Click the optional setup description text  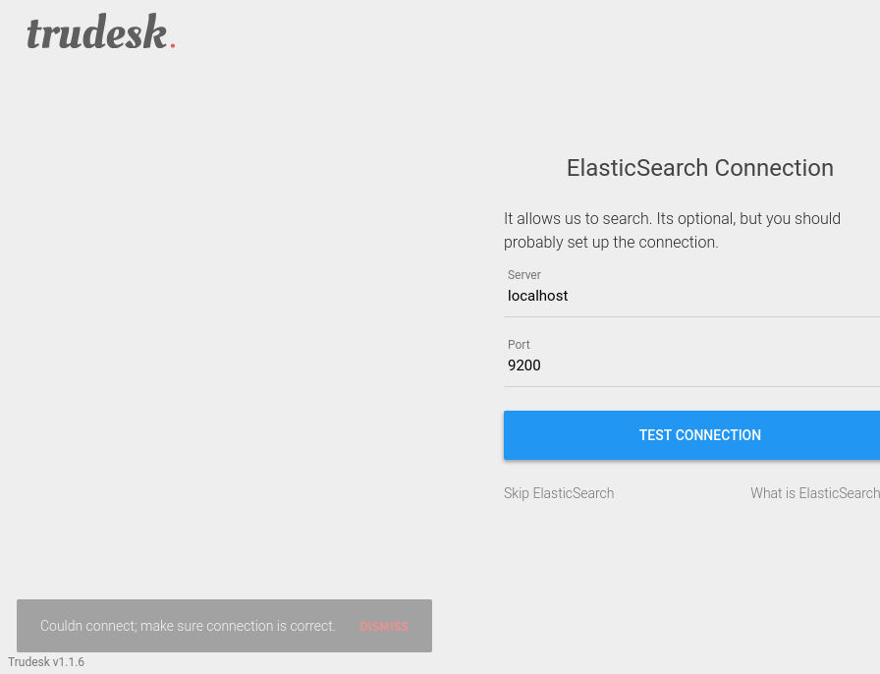coord(672,230)
